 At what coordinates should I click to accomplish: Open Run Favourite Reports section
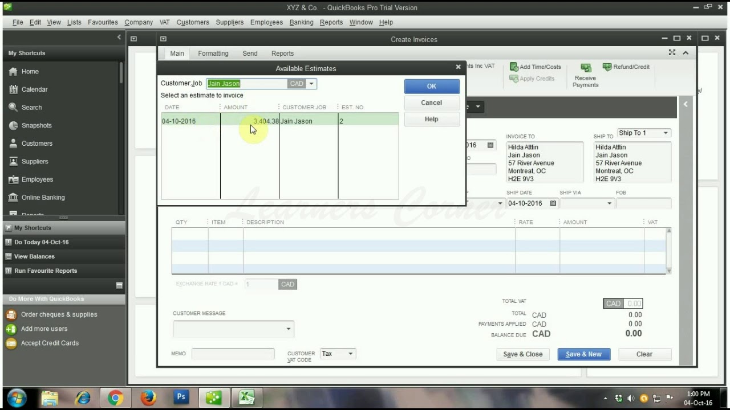(63, 270)
